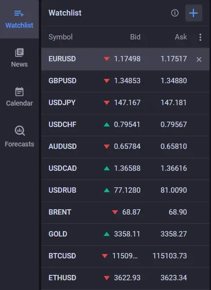Open the Calendar sidebar icon
211x290 pixels.
tap(19, 92)
